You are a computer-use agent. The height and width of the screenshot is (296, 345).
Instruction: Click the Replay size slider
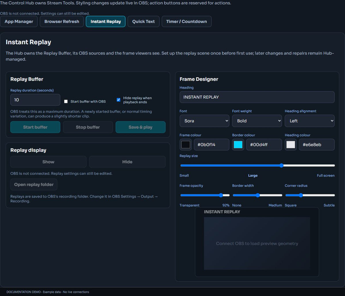257,166
